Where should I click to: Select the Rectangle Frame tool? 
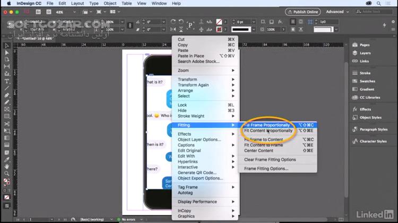tap(7, 109)
